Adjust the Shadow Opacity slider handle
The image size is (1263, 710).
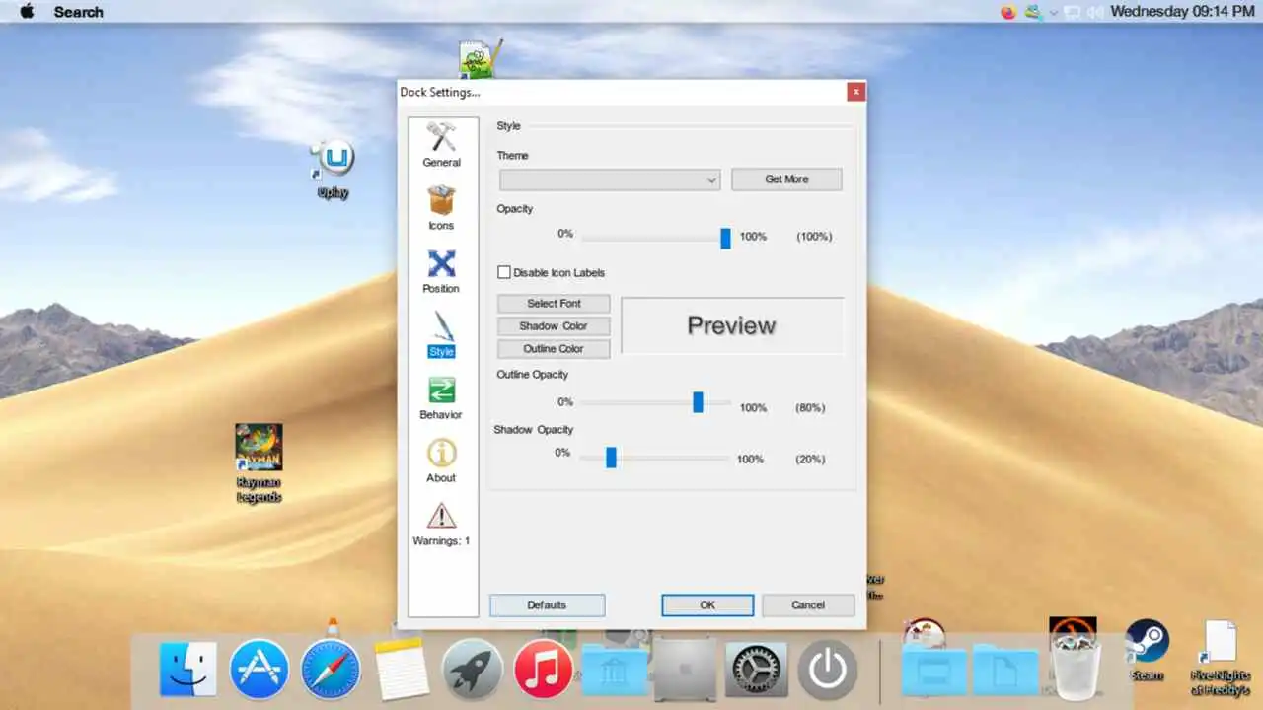[611, 458]
